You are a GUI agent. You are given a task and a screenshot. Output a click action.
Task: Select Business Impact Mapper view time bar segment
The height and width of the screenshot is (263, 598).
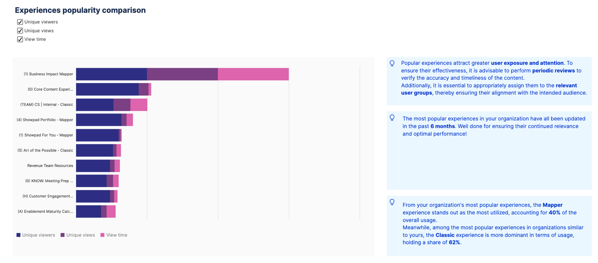(253, 74)
